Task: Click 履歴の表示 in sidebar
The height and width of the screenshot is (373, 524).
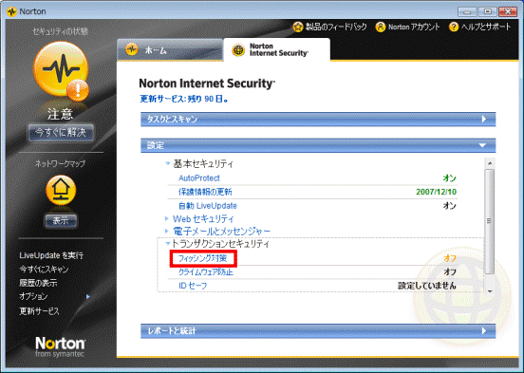Action: [x=38, y=284]
